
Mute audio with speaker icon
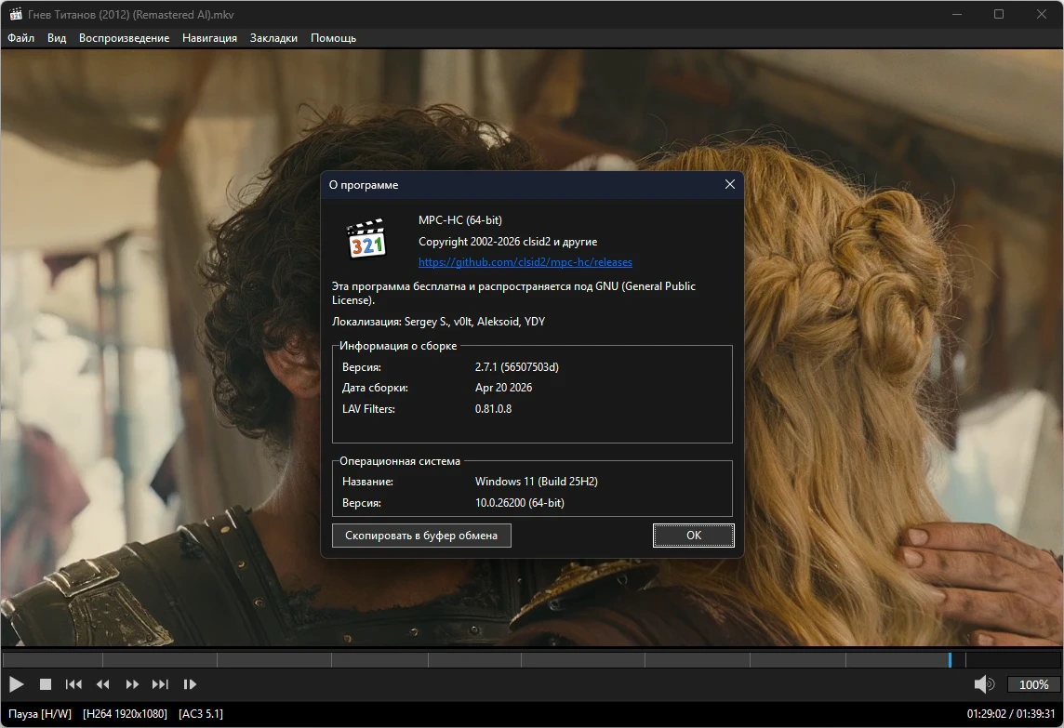[x=984, y=684]
